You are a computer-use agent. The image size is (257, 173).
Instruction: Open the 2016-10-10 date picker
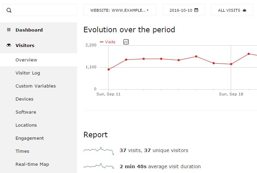pyautogui.click(x=184, y=10)
